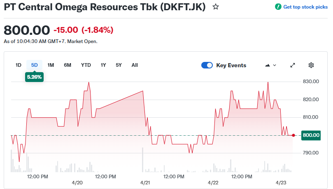Toggle Key Events switch off
The height and width of the screenshot is (189, 333).
pyautogui.click(x=207, y=65)
